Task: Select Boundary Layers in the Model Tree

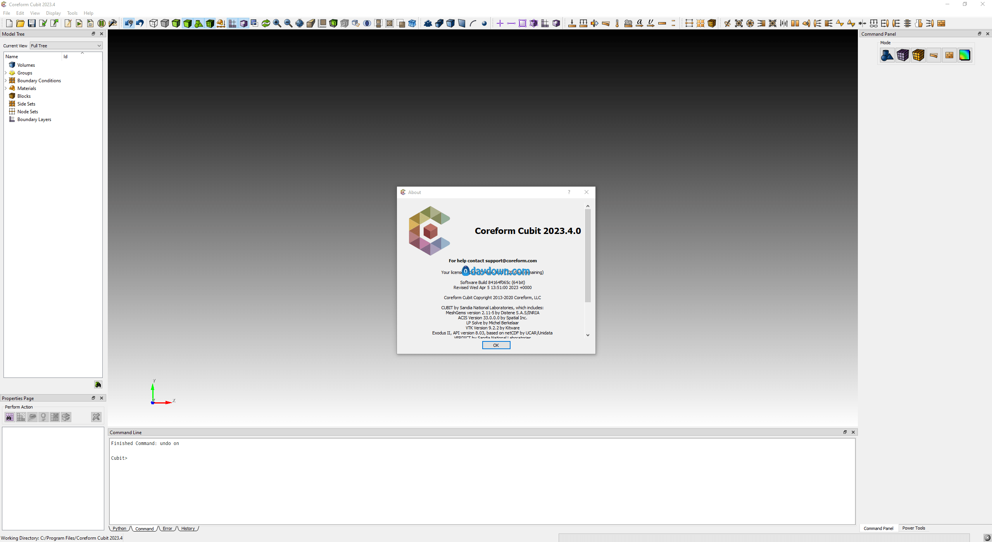Action: (34, 119)
